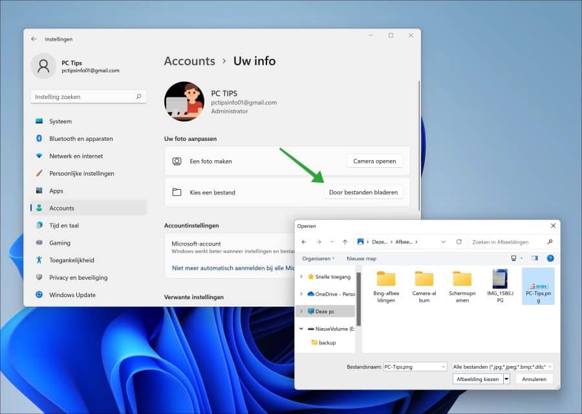Select Bing-afbeeldingen folder
Image resolution: width=582 pixels, height=414 pixels.
tap(386, 287)
